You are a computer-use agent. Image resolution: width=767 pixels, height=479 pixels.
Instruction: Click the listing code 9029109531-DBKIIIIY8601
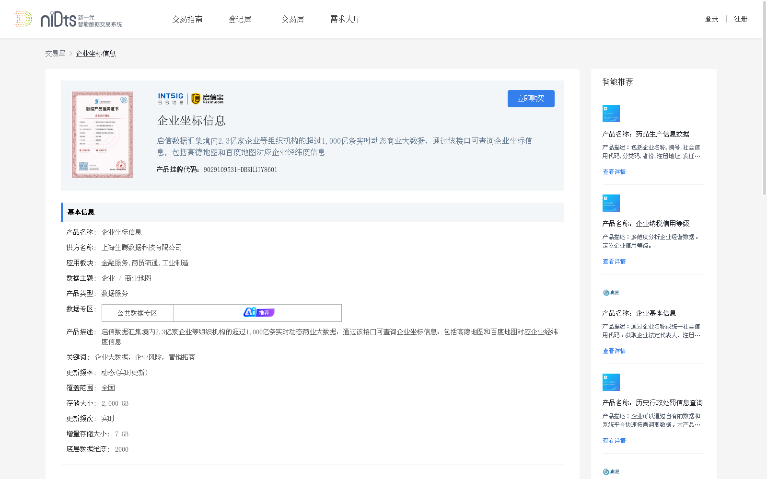(241, 170)
